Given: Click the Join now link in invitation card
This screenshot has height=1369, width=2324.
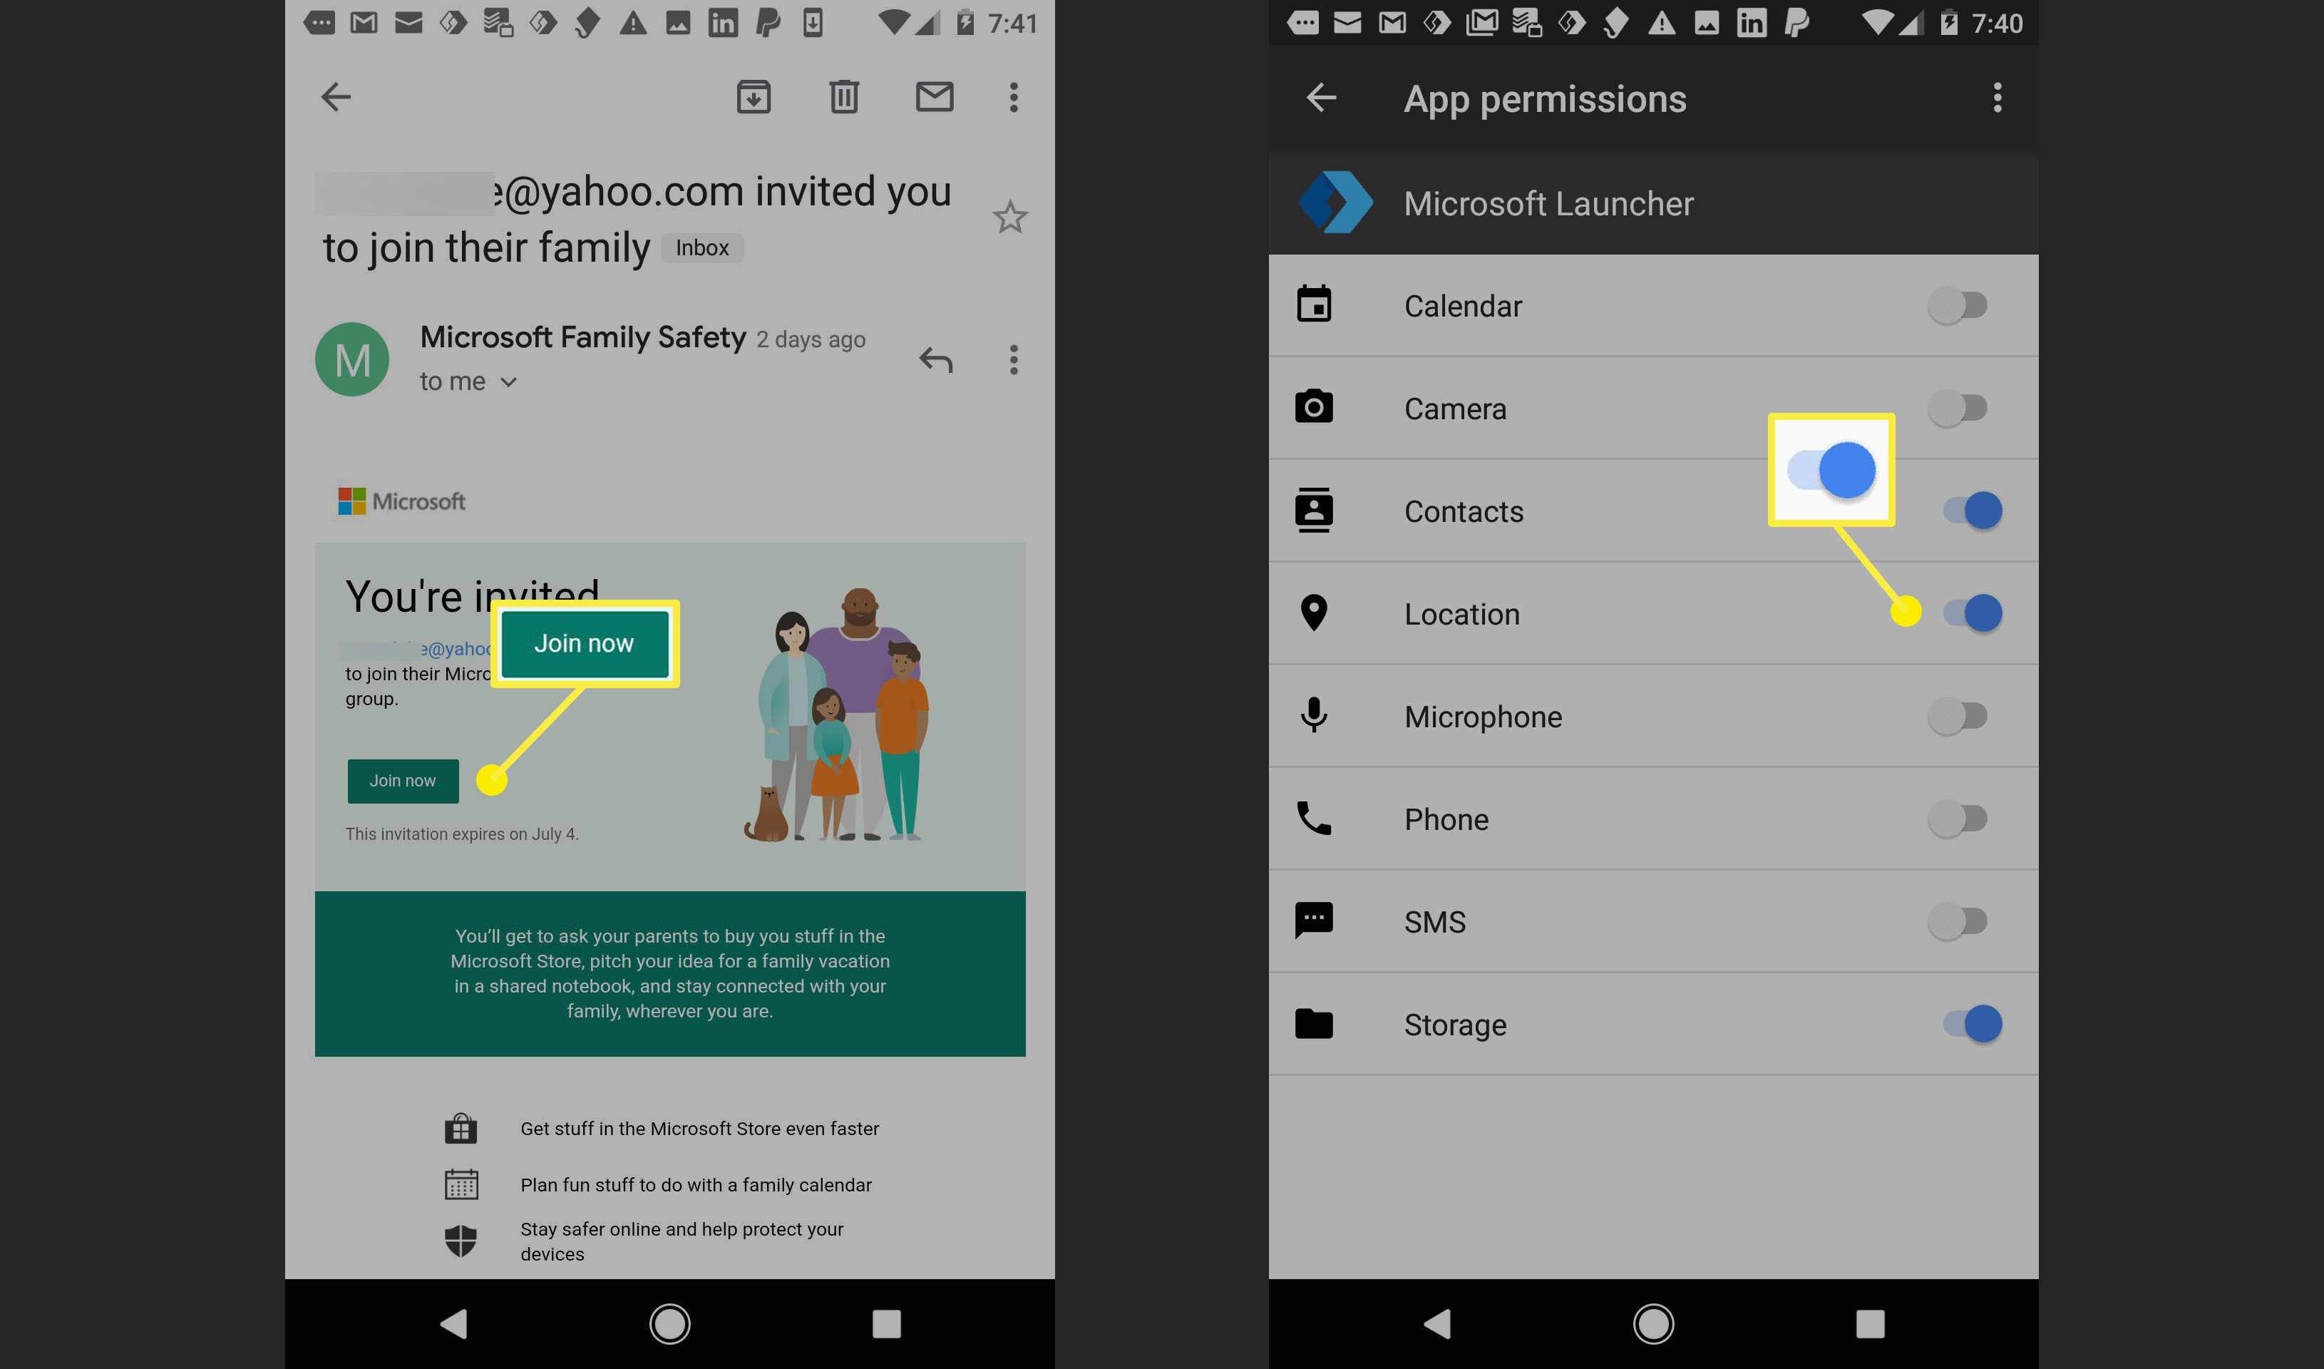Looking at the screenshot, I should (404, 781).
